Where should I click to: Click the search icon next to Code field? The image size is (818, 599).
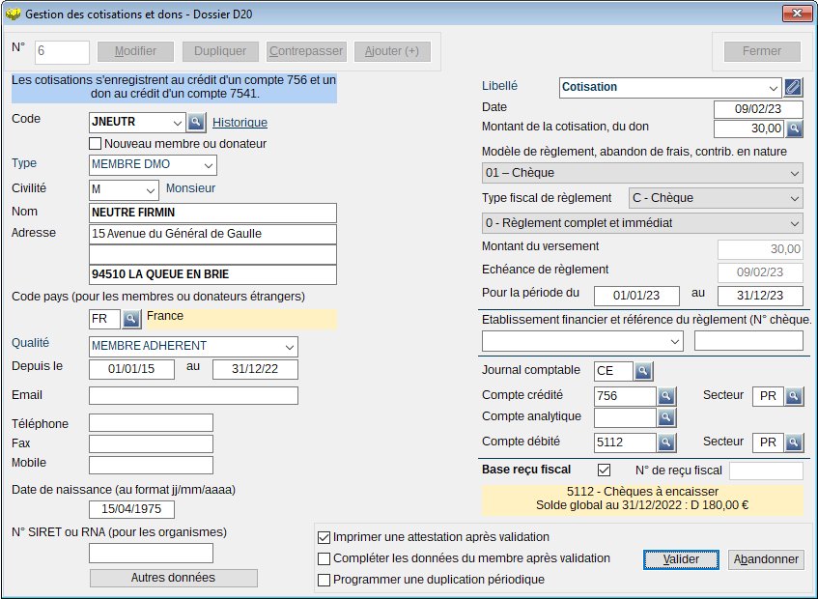point(196,122)
